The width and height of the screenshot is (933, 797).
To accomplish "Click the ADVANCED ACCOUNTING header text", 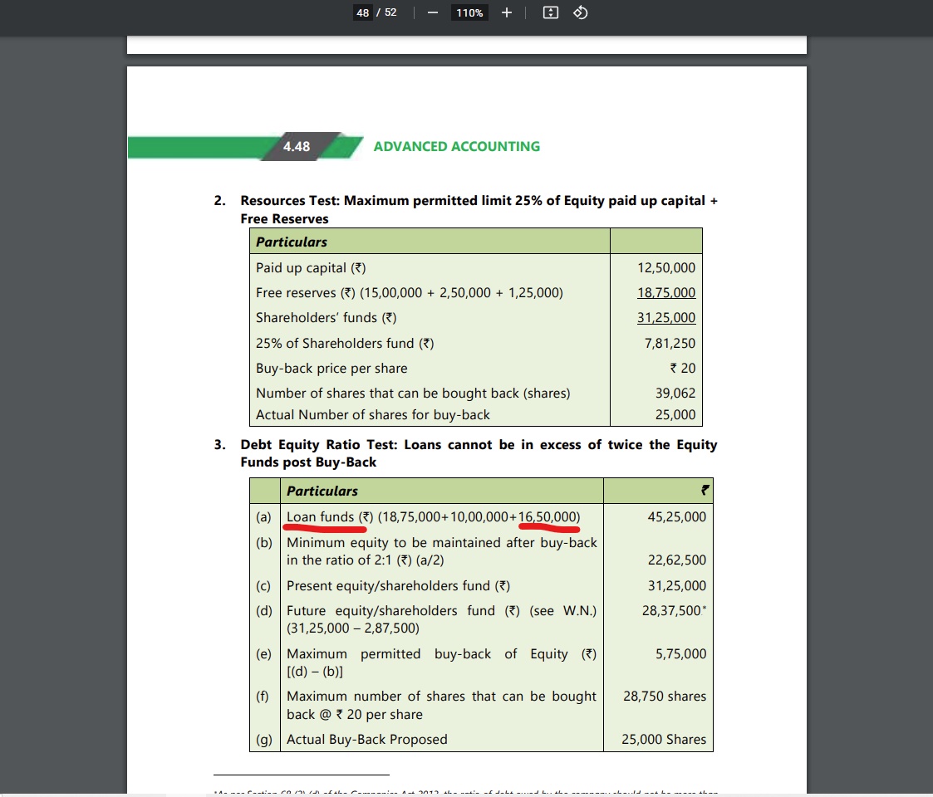I will coord(456,147).
